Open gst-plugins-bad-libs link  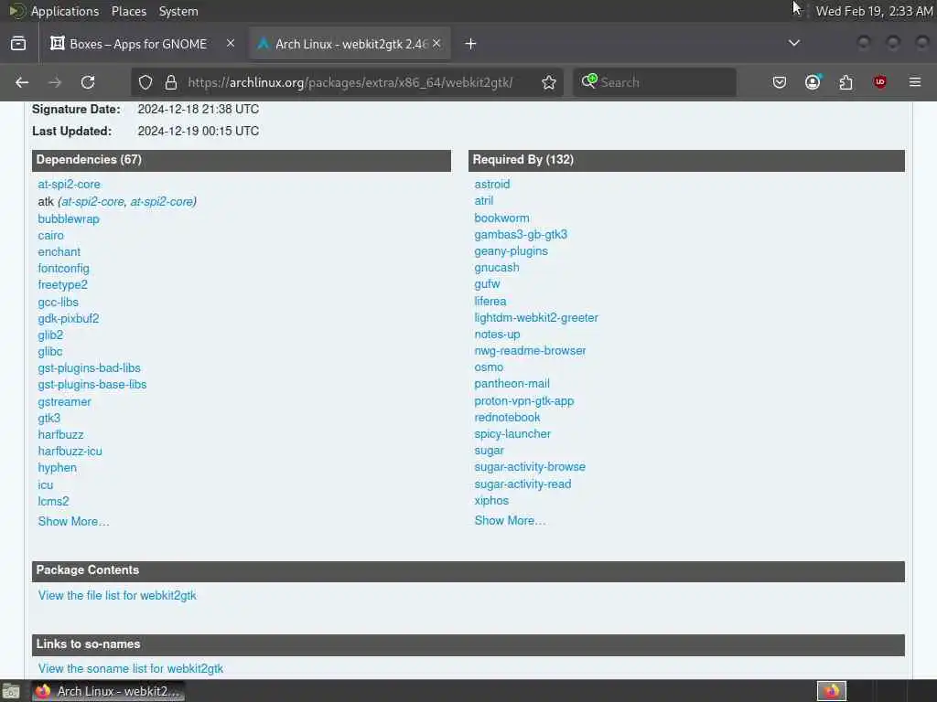tap(89, 368)
